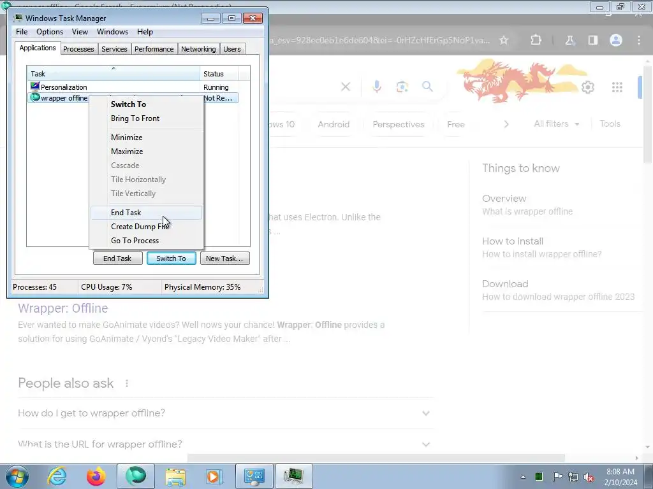This screenshot has width=653, height=489.
Task: Click the End Task button below the list
Action: 117,259
